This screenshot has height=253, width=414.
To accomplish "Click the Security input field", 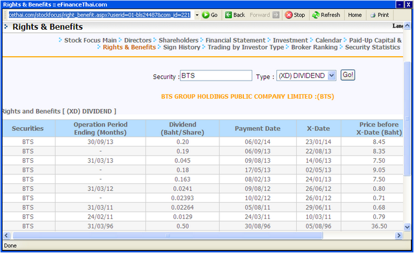I will coord(216,76).
